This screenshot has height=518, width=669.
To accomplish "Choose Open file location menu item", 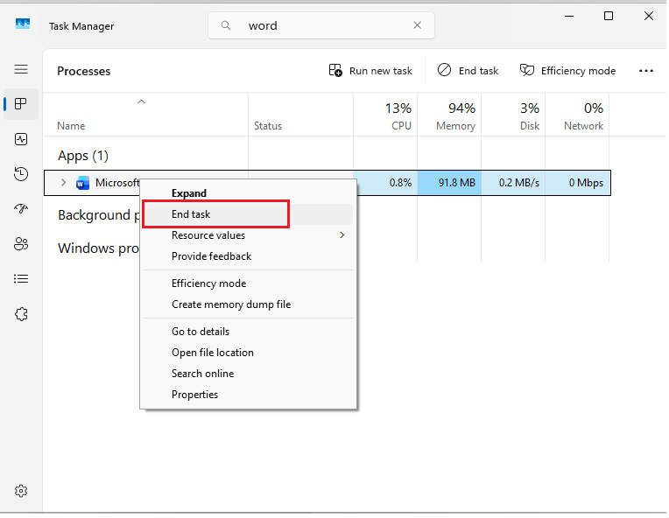I will (248, 353).
